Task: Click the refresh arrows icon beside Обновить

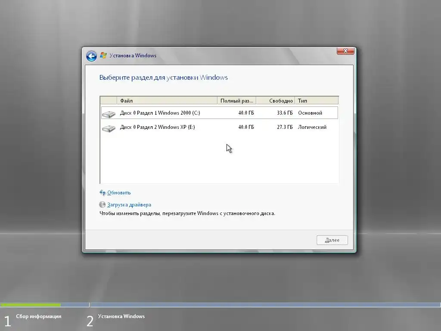Action: [x=102, y=193]
